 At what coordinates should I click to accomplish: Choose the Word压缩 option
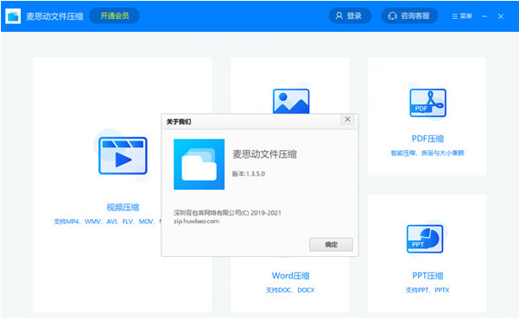291,276
